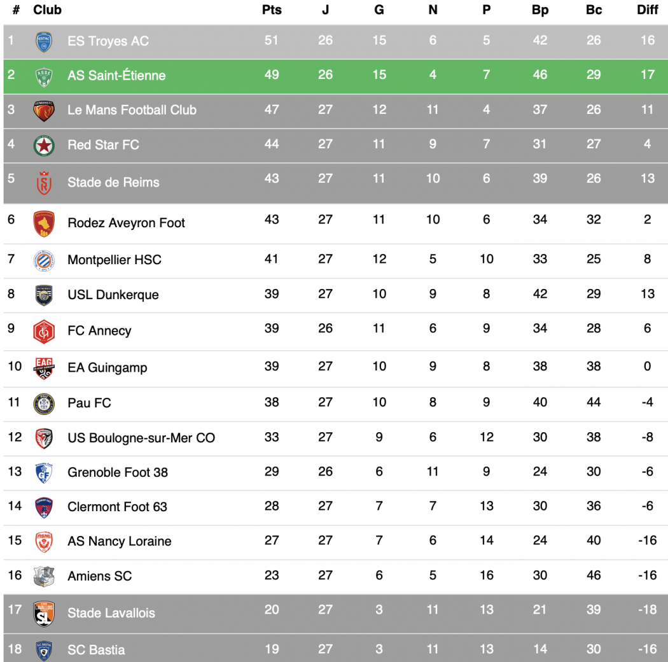Click the FC Annecy red hexagon logo
This screenshot has width=668, height=662.
(44, 331)
